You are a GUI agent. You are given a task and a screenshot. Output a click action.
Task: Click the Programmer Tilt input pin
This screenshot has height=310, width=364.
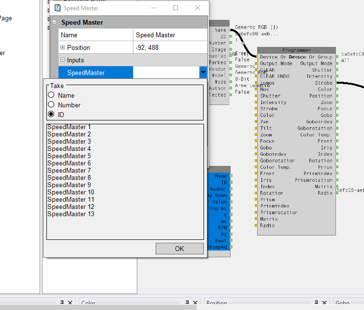tap(256, 128)
